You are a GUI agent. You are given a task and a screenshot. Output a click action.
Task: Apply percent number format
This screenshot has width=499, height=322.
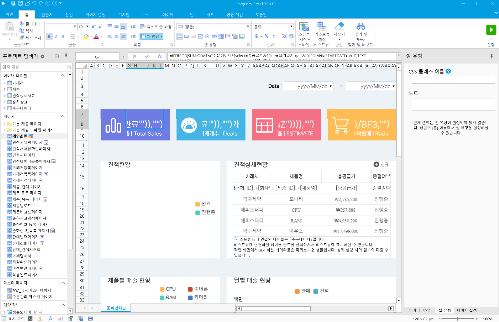point(267,36)
